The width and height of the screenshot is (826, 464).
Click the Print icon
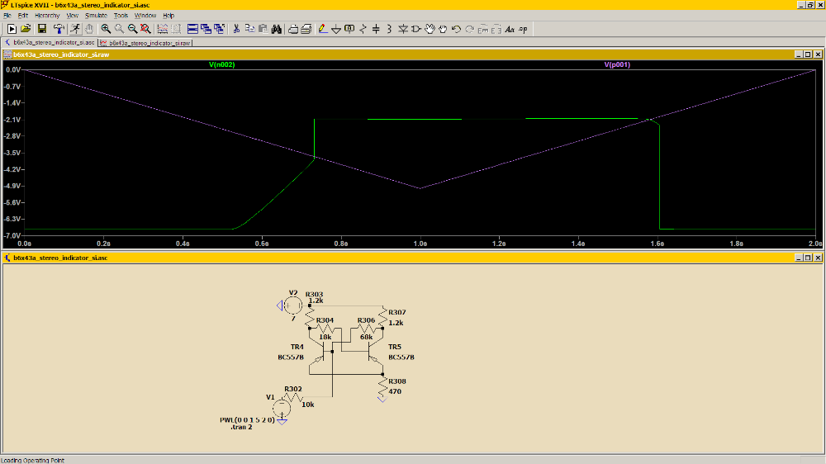tap(293, 29)
